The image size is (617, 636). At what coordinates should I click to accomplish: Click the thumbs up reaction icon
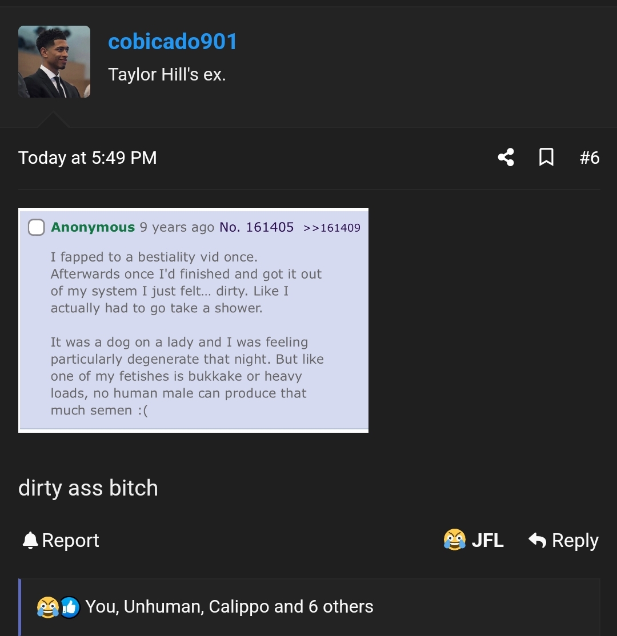coord(69,607)
